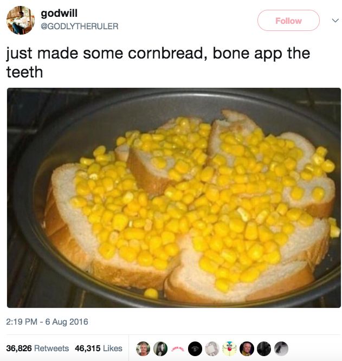342x361 pixels.
Task: Open godwill's profile picture
Action: [x=21, y=20]
